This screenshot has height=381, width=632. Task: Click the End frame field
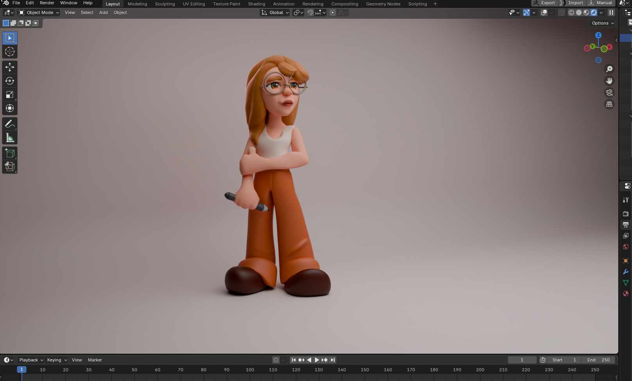tap(598, 360)
